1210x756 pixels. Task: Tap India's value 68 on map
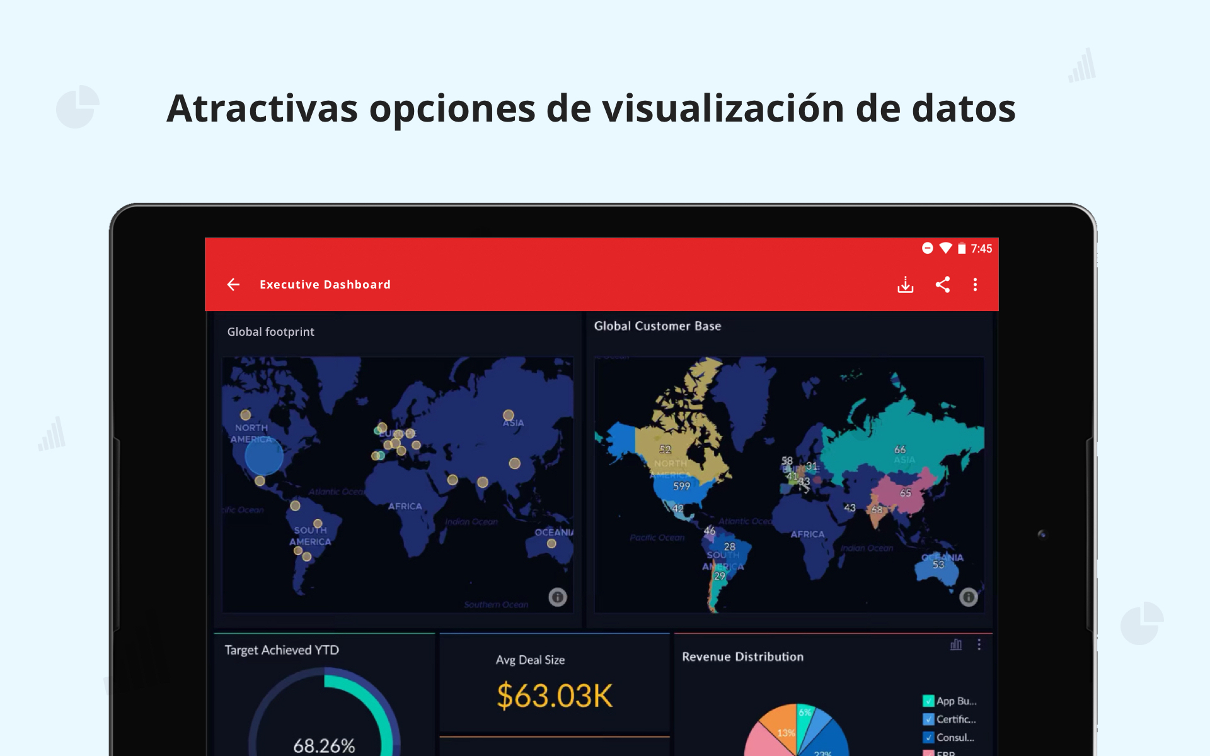[877, 510]
